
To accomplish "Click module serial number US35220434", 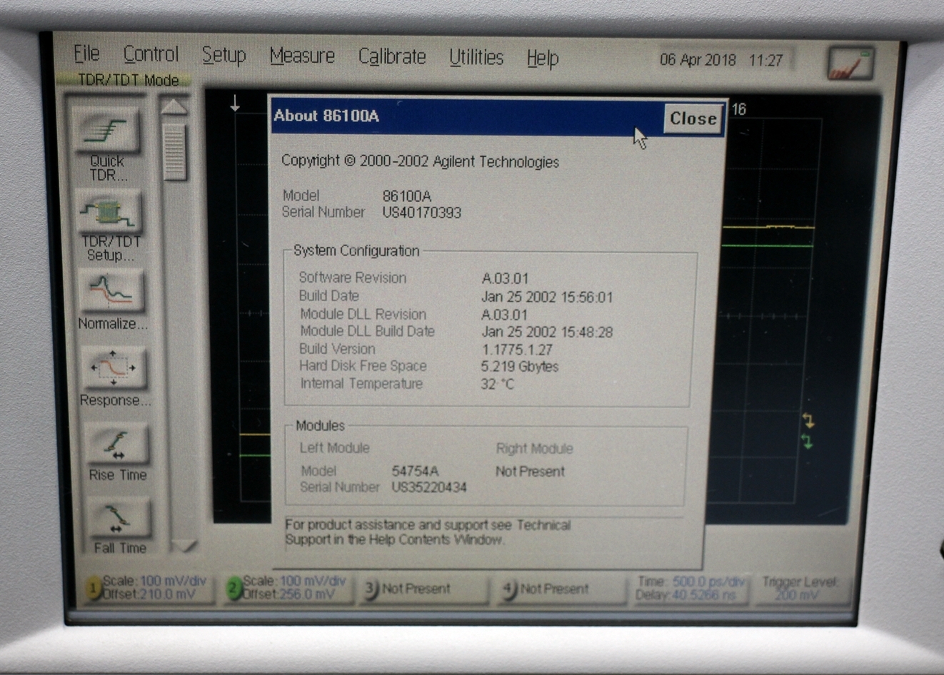I will pyautogui.click(x=428, y=487).
